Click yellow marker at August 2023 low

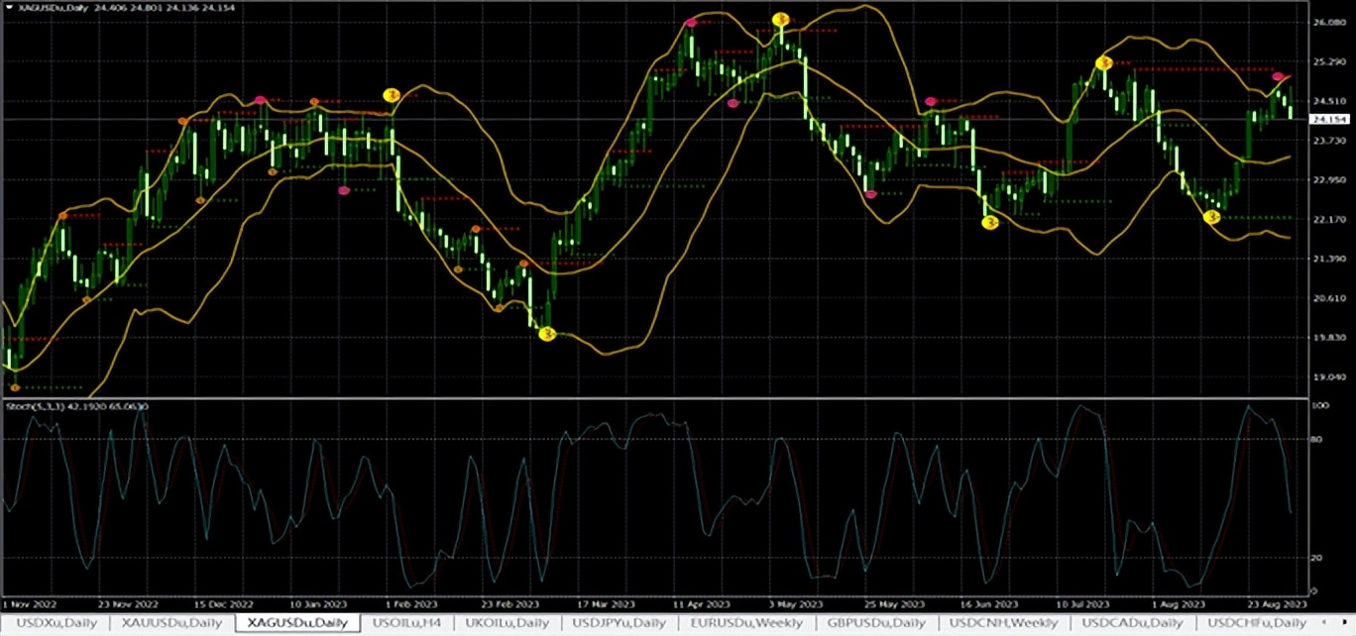1211,217
